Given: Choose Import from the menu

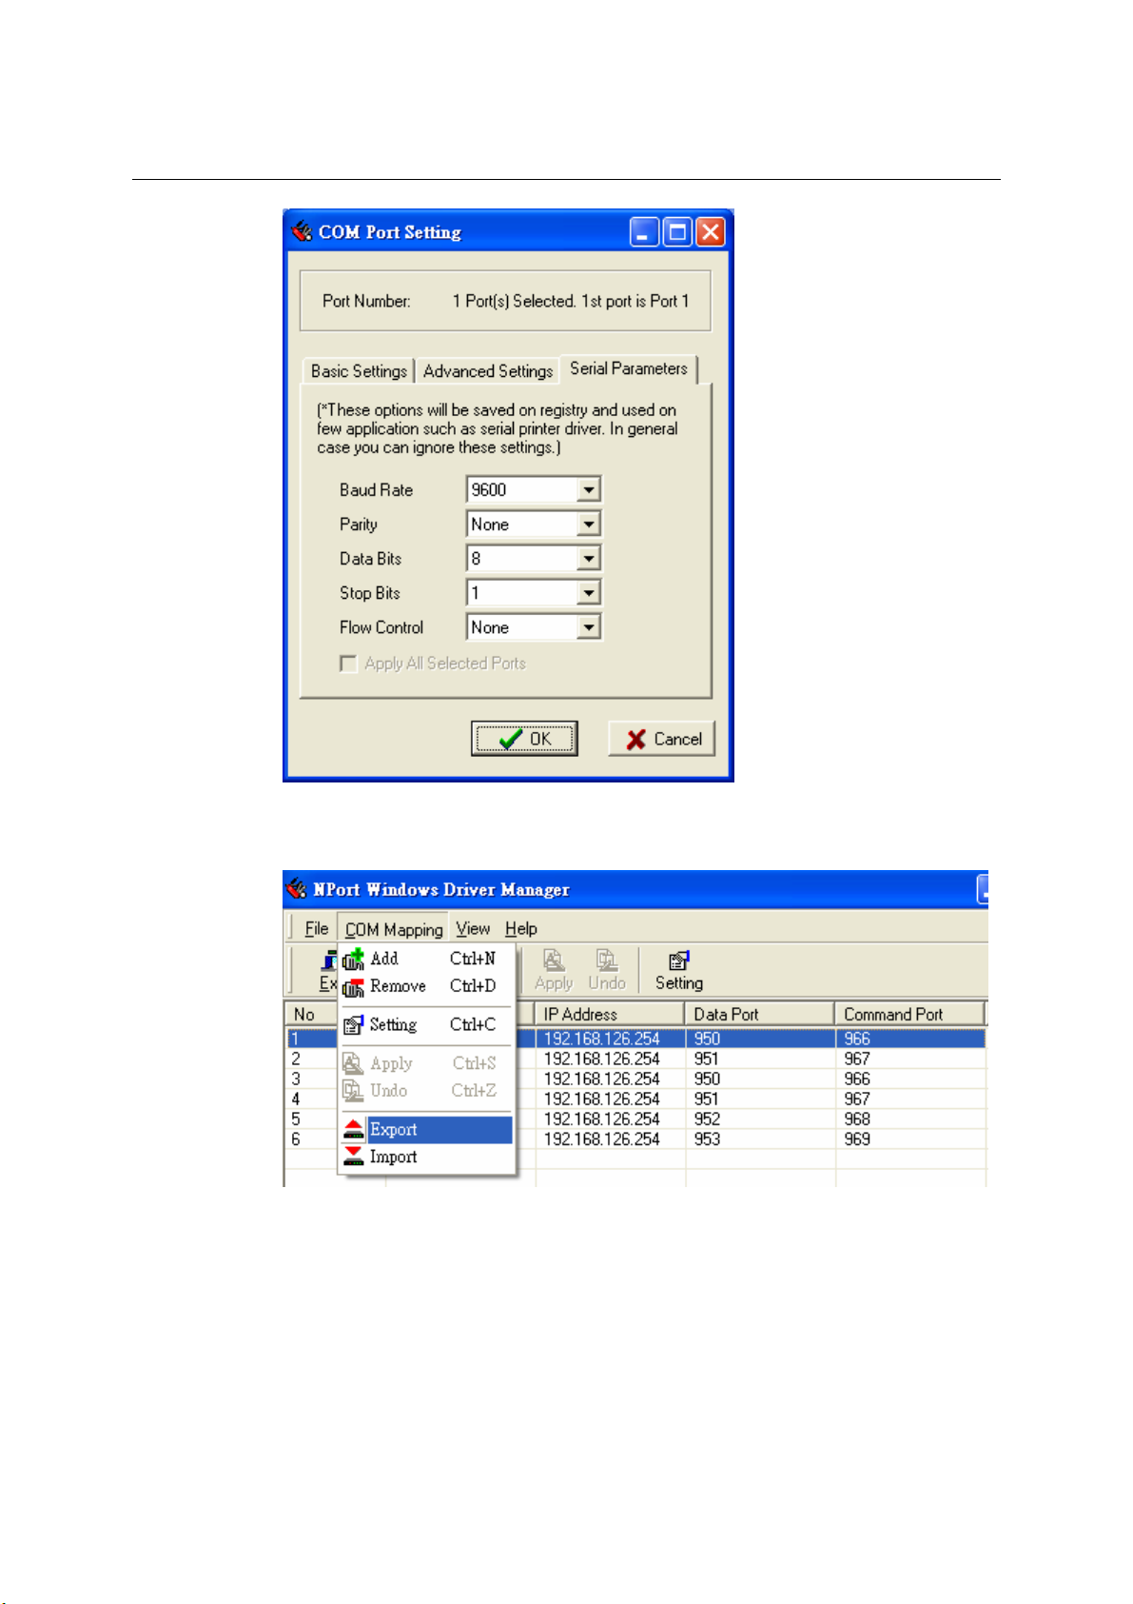Looking at the screenshot, I should pyautogui.click(x=426, y=1157).
